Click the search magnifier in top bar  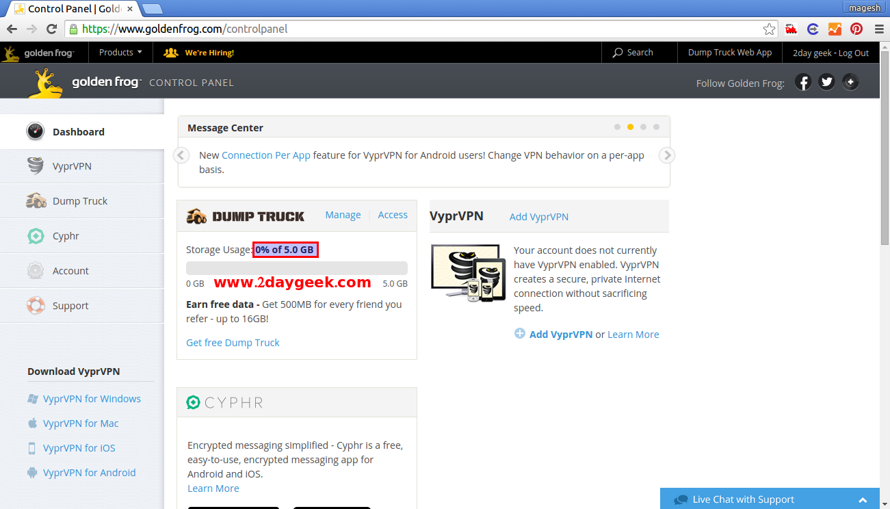click(x=618, y=53)
